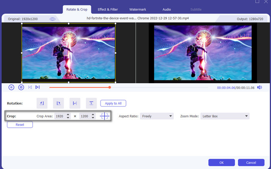Flip video vertically
Screen dimensions: 271x169
click(91, 103)
